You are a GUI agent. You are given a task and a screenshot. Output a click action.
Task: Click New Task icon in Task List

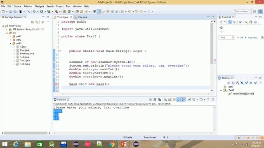pos(222,22)
